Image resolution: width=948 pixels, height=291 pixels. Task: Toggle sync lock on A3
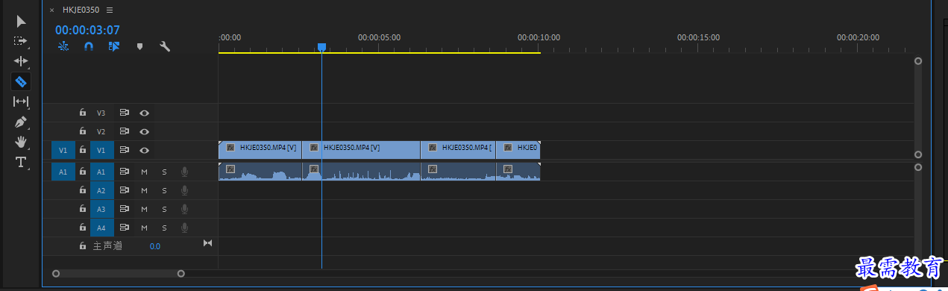coord(125,209)
